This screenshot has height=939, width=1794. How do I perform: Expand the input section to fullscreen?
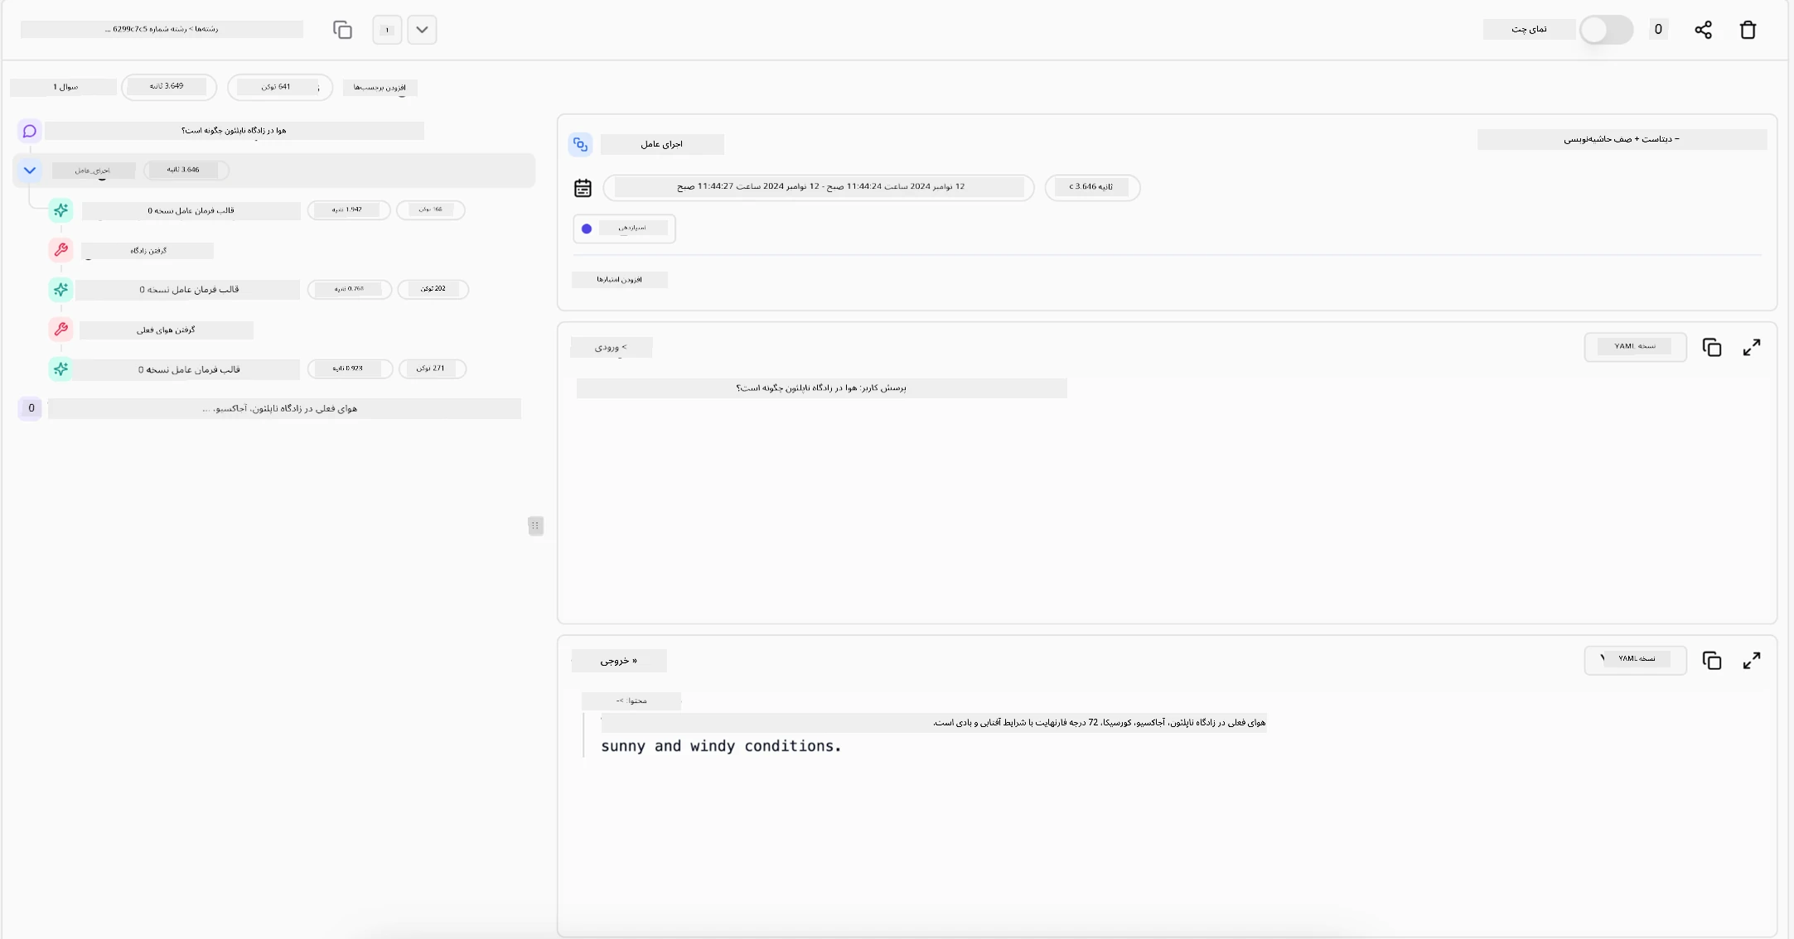[x=1751, y=348]
